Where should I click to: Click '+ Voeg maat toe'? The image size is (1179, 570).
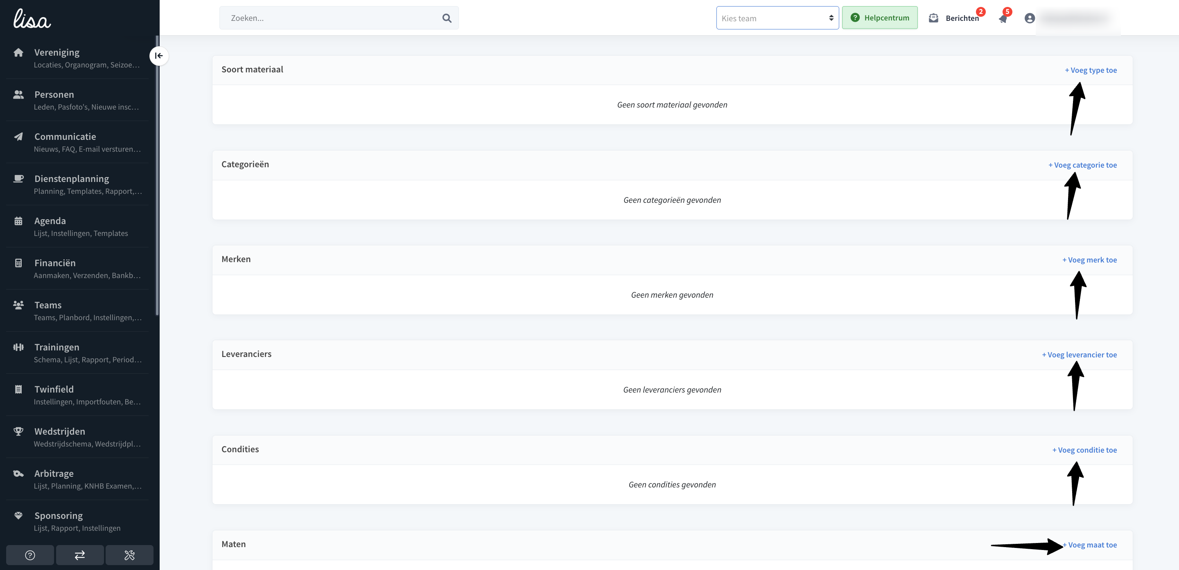(x=1090, y=545)
